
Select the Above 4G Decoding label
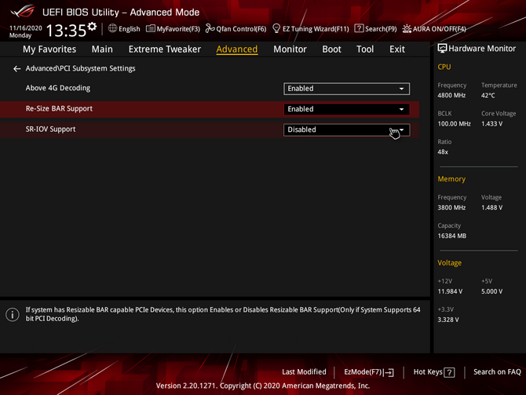click(x=57, y=88)
